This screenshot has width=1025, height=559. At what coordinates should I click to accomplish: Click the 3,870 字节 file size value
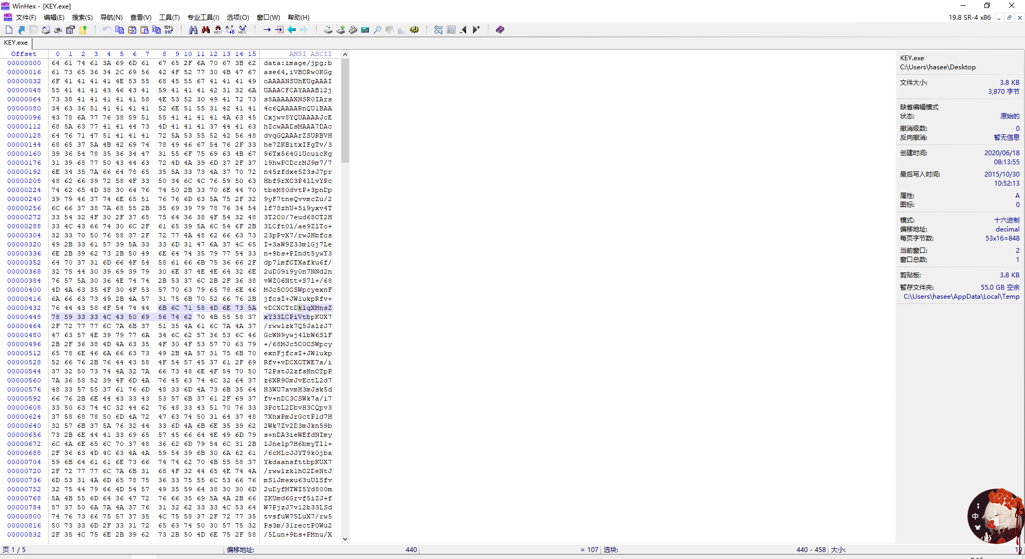(1004, 92)
